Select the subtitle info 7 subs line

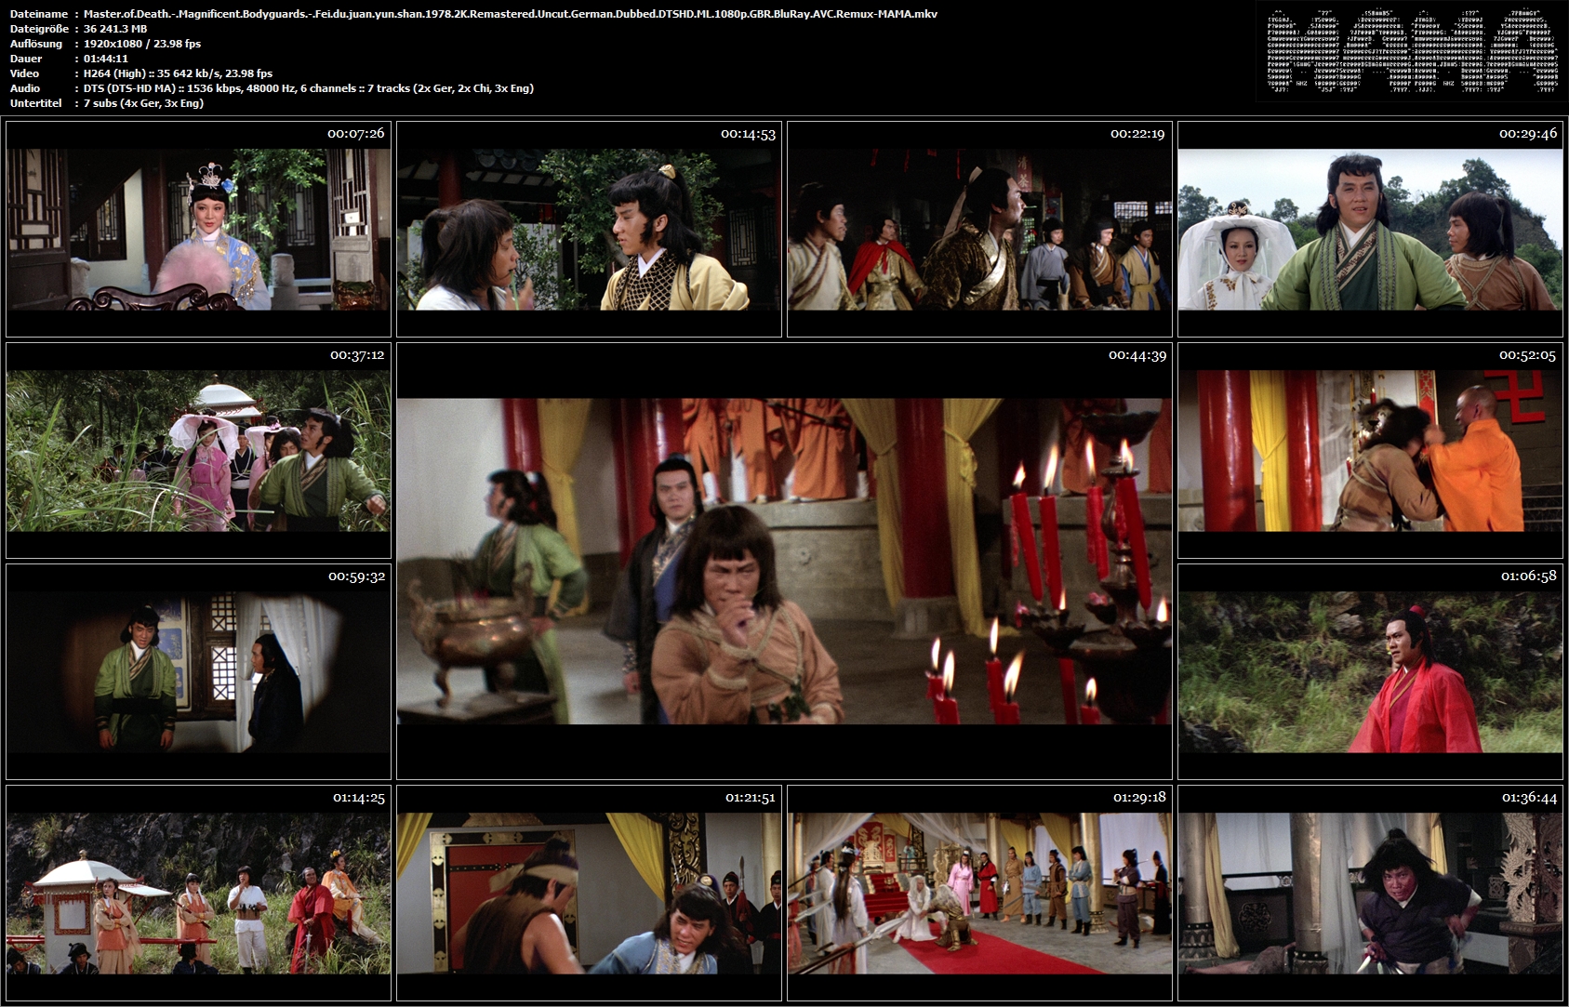[143, 103]
